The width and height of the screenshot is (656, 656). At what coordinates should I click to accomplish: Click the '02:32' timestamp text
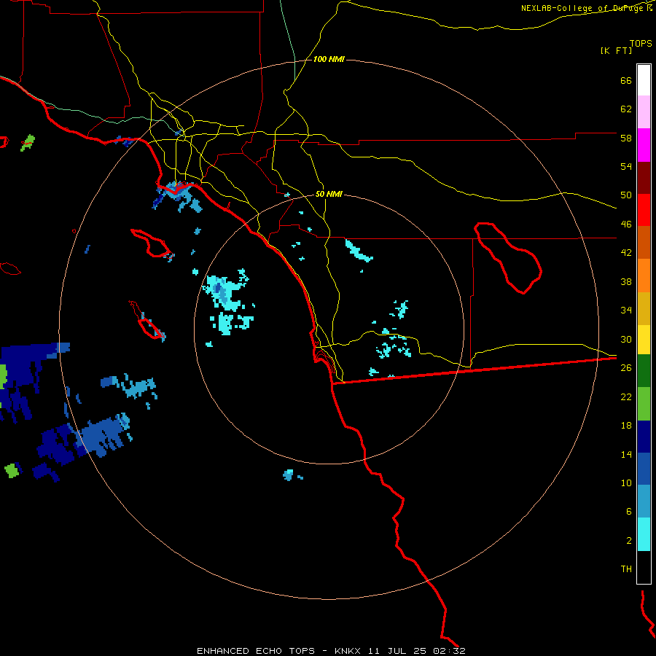(449, 651)
